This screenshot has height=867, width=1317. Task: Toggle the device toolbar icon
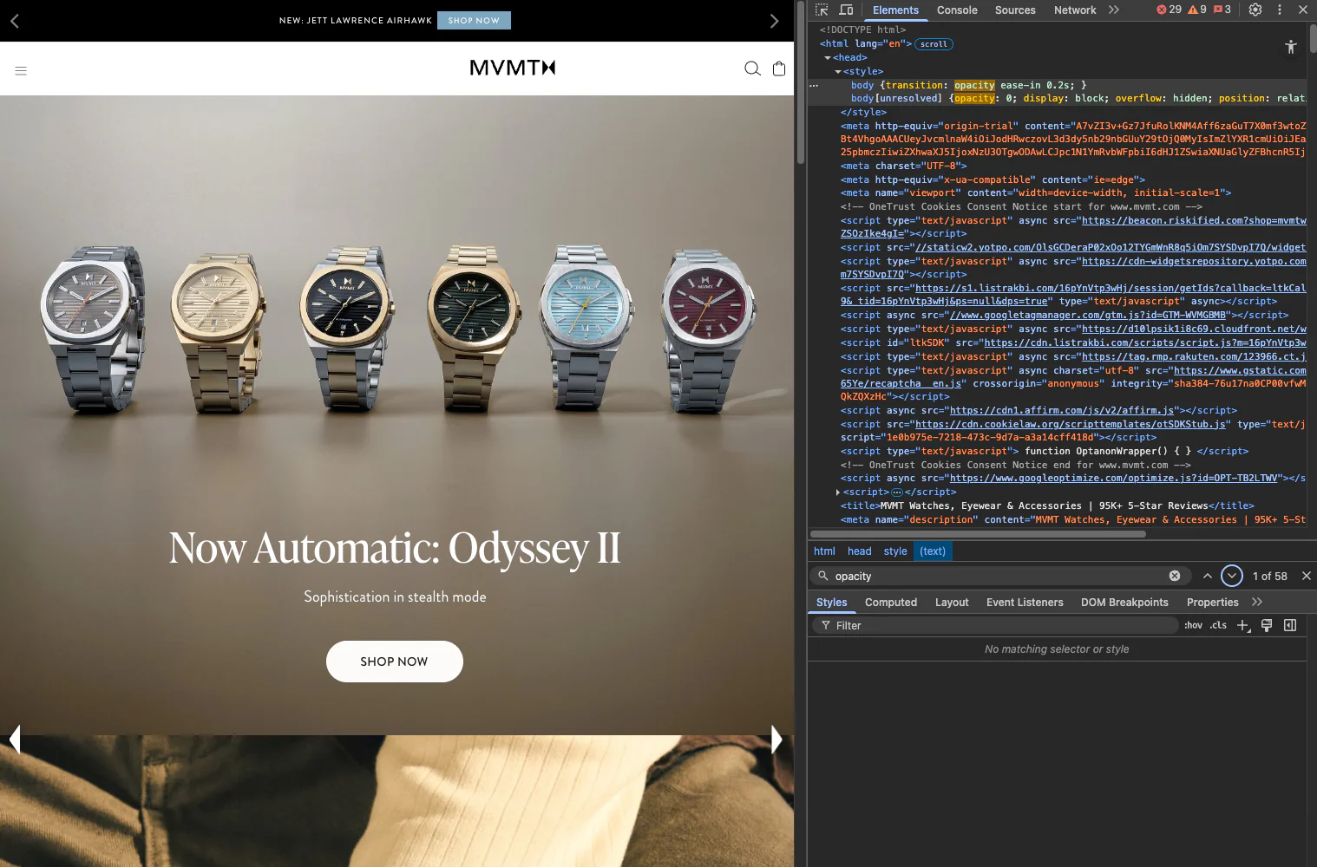846,10
